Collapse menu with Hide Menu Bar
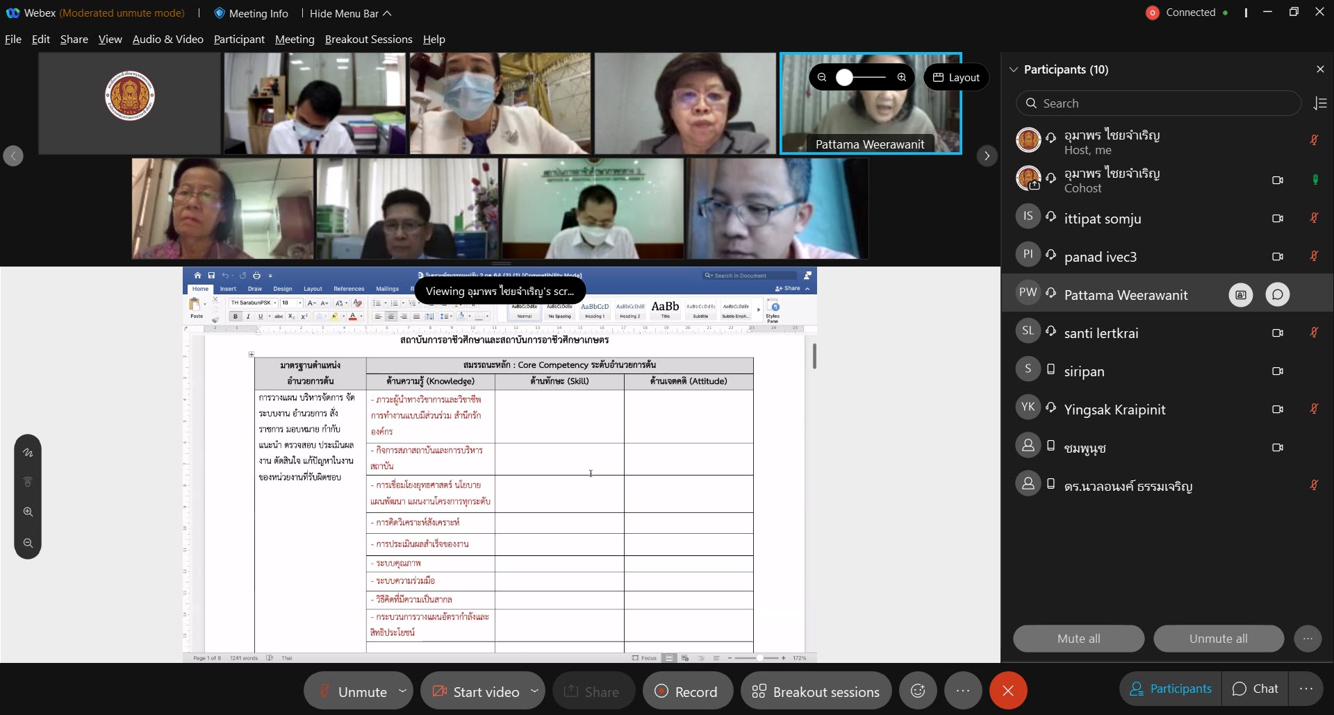 [350, 13]
